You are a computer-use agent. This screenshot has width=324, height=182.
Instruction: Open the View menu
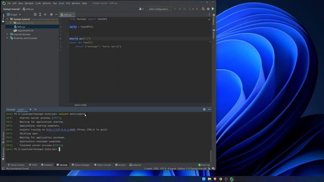21,4
